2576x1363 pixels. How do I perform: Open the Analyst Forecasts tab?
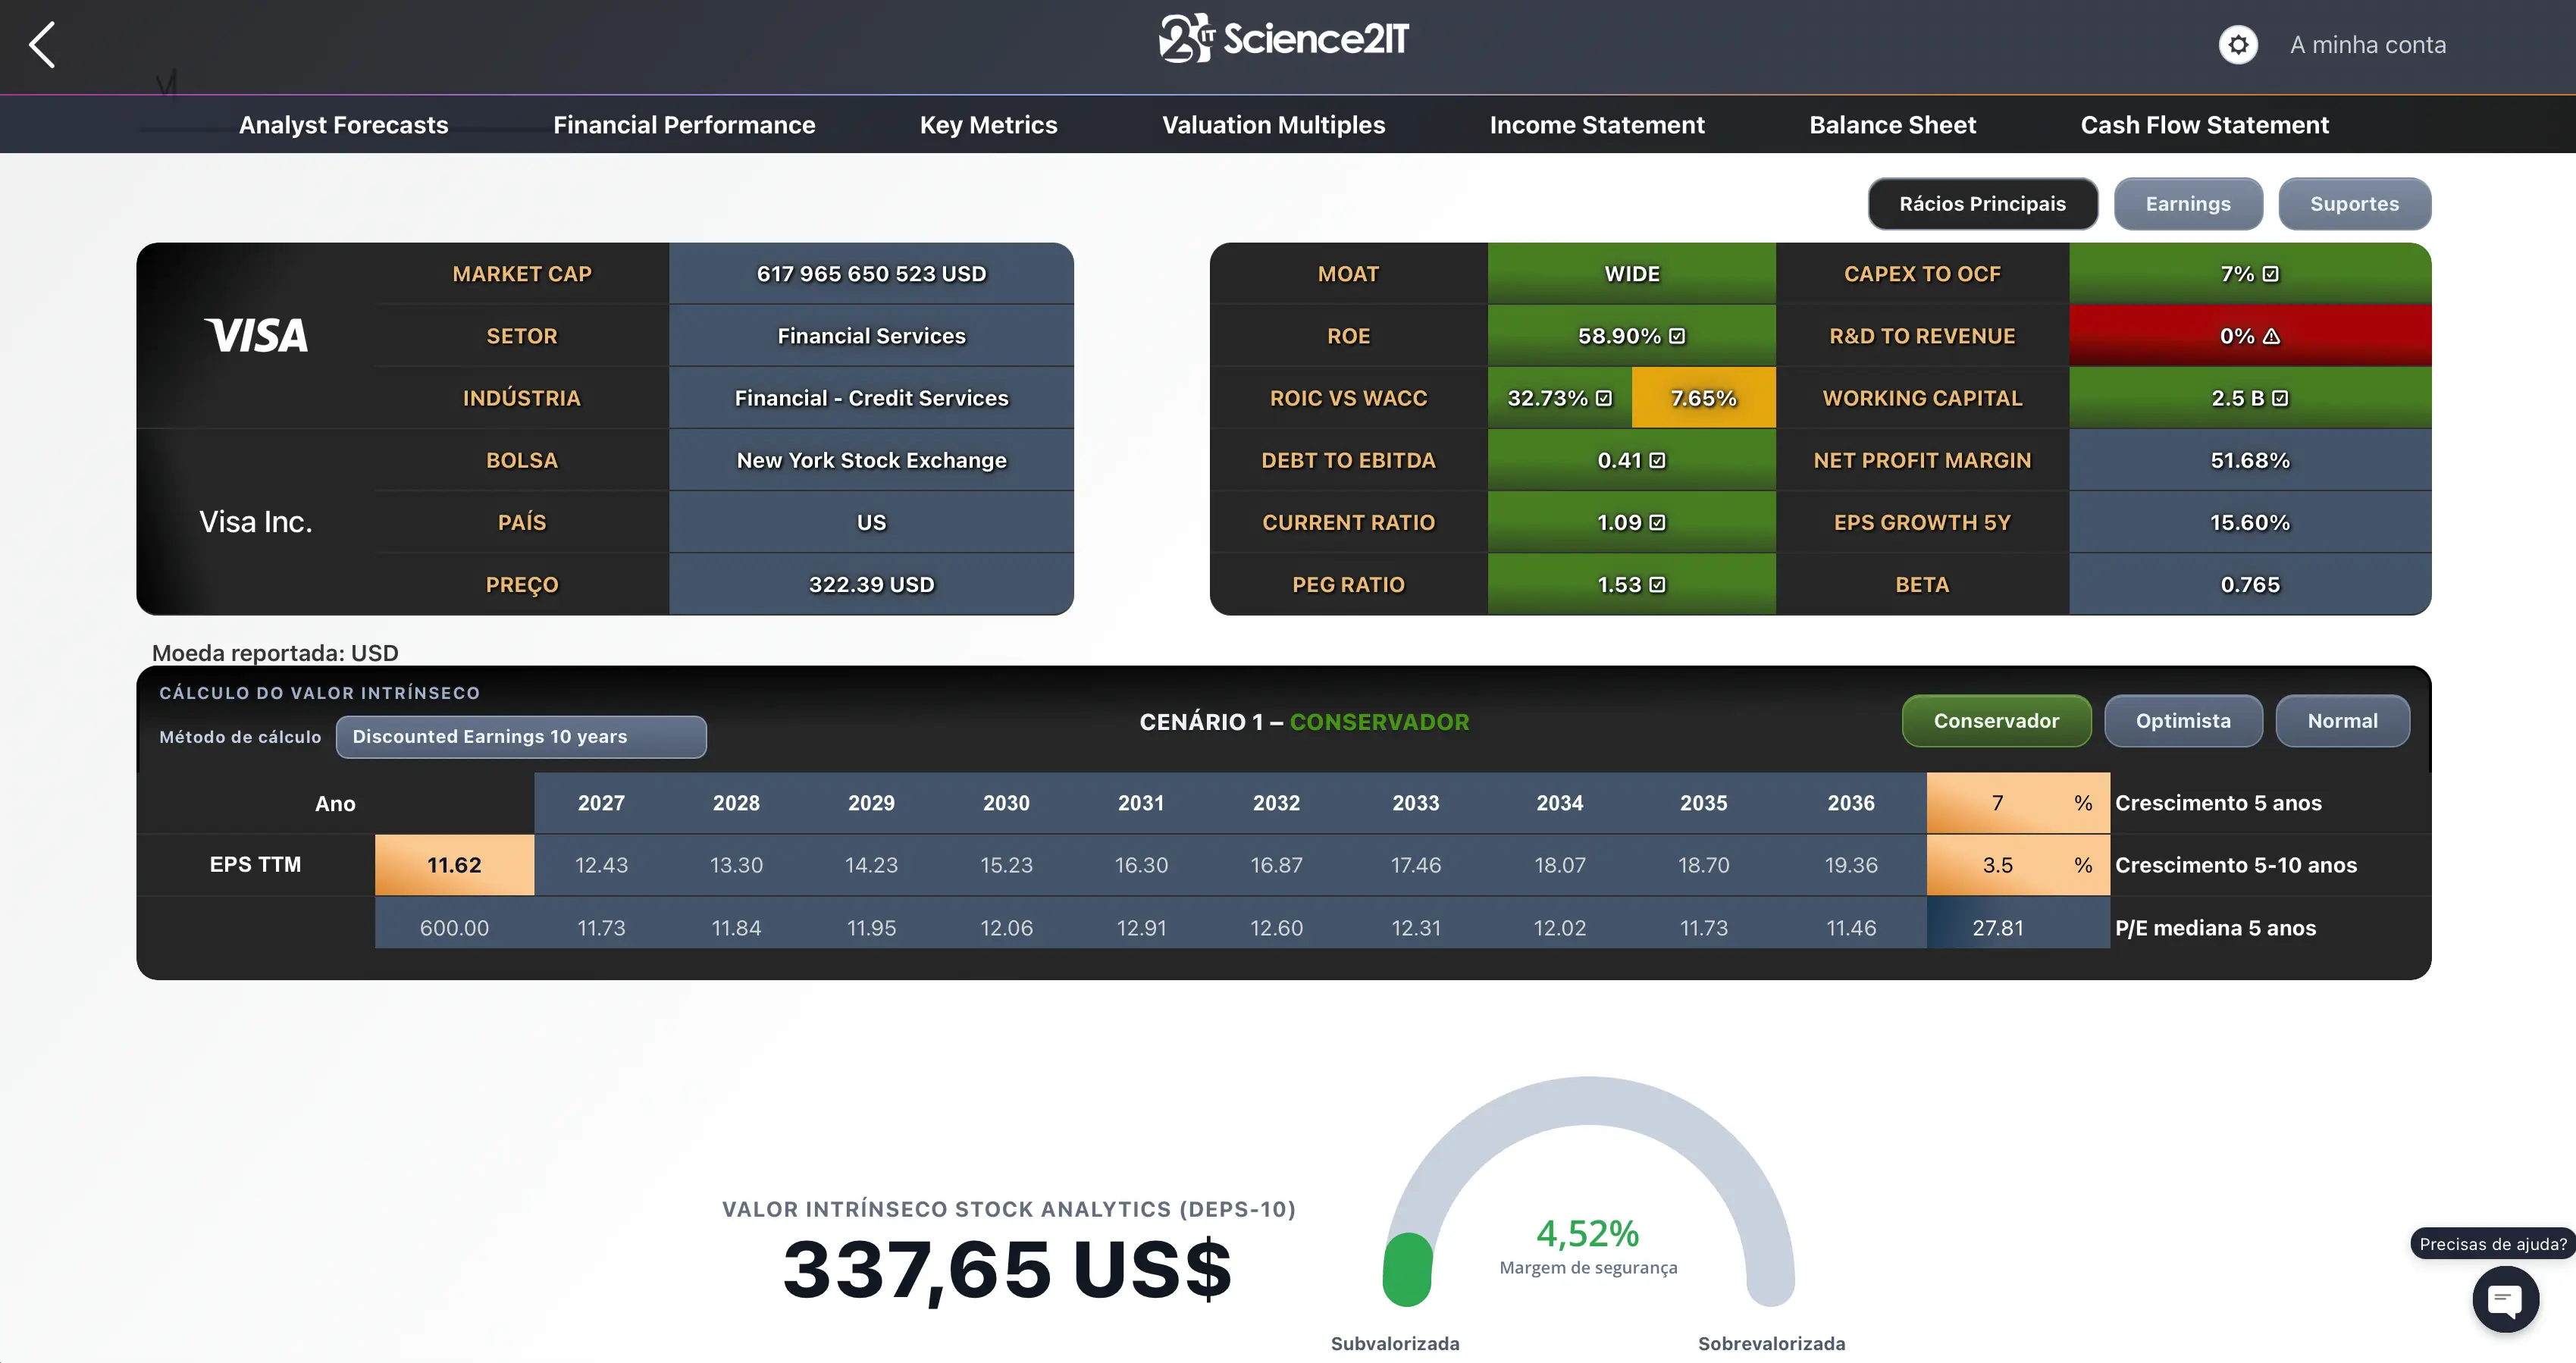[x=343, y=125]
